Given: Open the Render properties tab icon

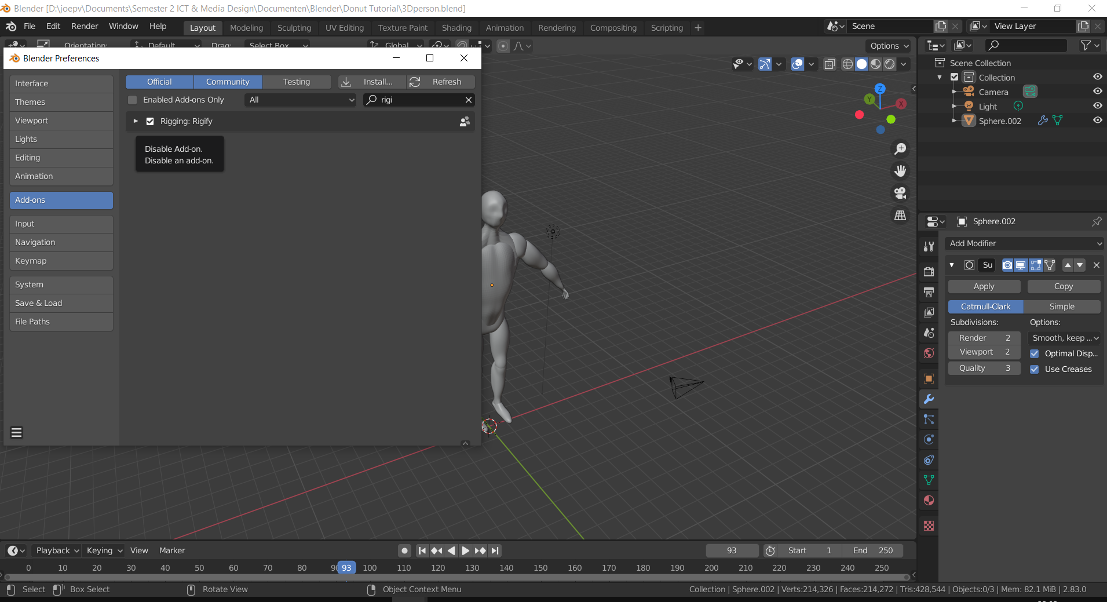Looking at the screenshot, I should tap(929, 272).
